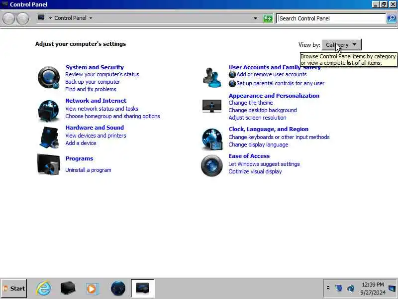Click Back up your computer
Screen dimensions: 398x299
[93, 82]
